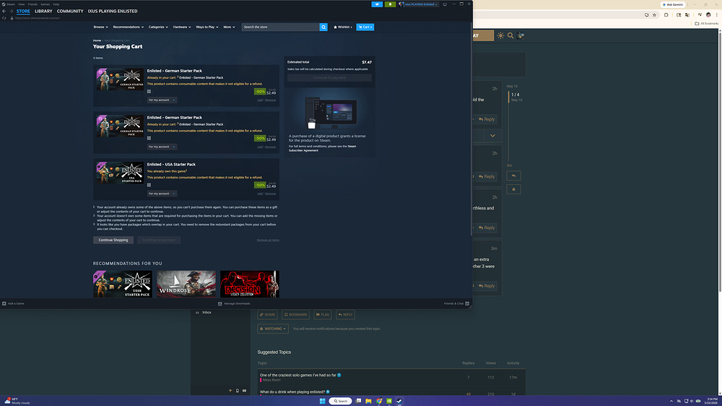This screenshot has height=406, width=722.
Task: Open forum search magnifier icon
Action: click(x=510, y=35)
